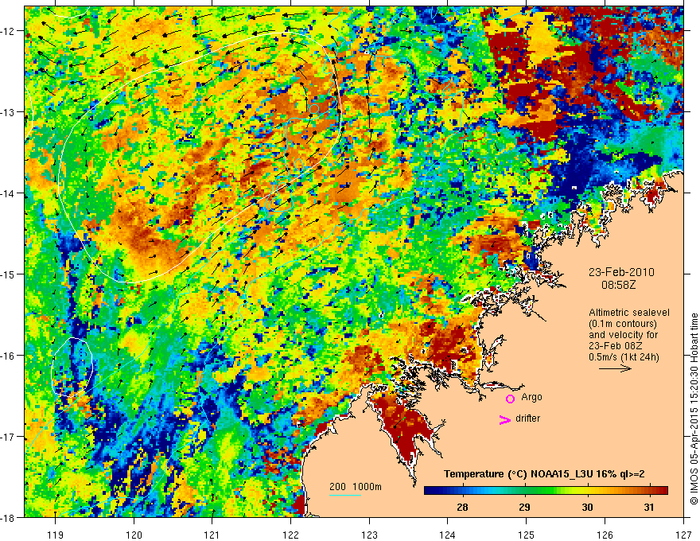Click longitude axis label '120'

pyautogui.click(x=134, y=535)
